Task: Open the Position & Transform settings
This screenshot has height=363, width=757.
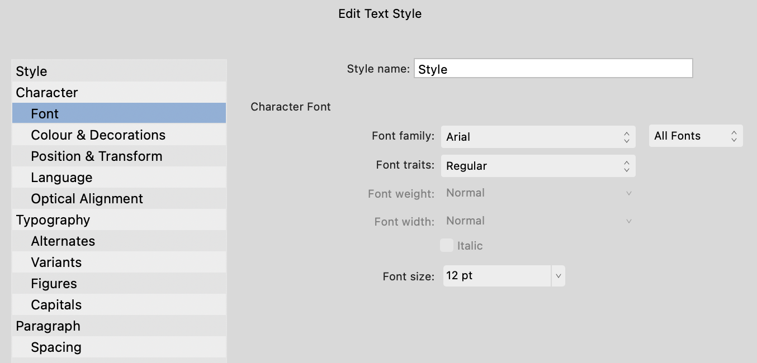Action: coord(96,156)
